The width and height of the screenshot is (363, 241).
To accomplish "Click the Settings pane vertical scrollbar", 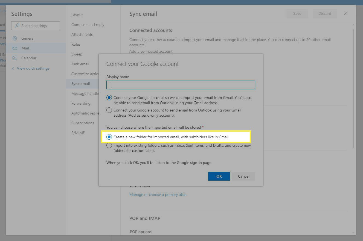I will [353, 89].
